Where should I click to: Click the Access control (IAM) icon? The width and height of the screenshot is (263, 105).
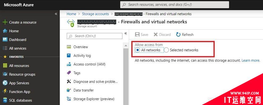(x=69, y=64)
